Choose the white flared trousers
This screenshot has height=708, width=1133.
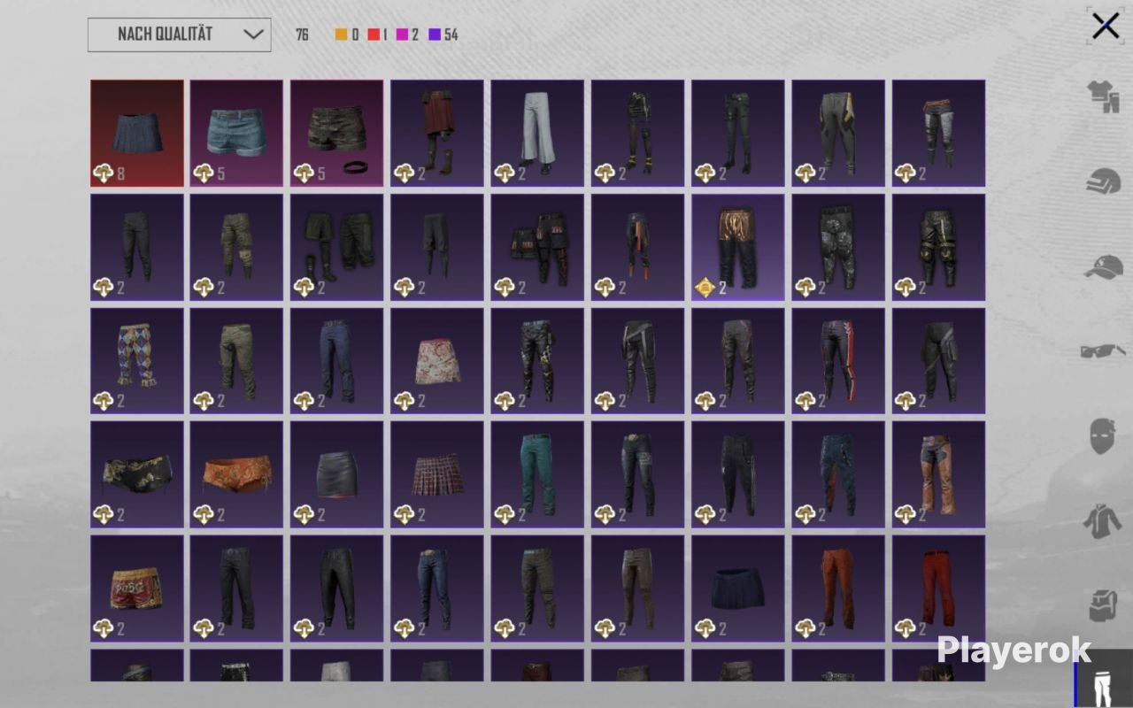tap(538, 134)
